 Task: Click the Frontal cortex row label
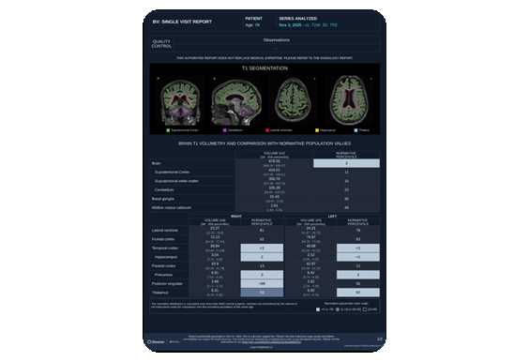(163, 239)
